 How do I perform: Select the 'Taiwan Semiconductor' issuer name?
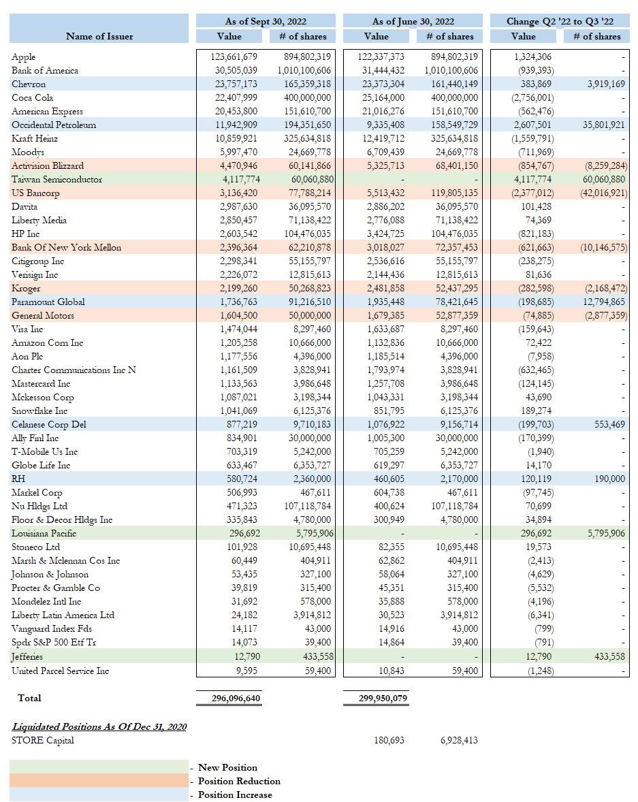tap(57, 180)
